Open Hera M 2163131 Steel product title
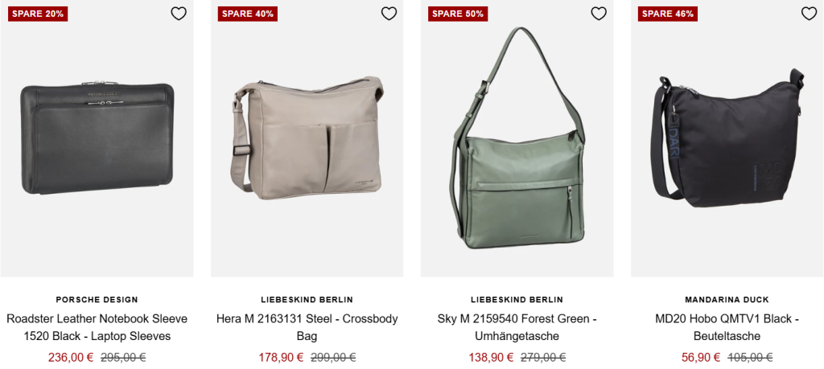 307,327
